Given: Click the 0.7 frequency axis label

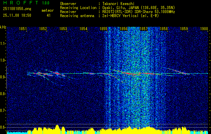Looking at the screenshot, I should [3, 111].
